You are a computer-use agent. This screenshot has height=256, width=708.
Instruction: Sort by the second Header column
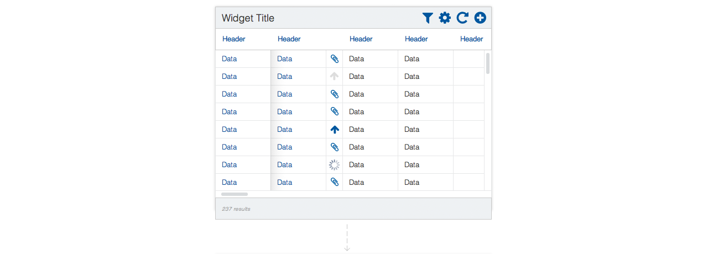(x=289, y=39)
